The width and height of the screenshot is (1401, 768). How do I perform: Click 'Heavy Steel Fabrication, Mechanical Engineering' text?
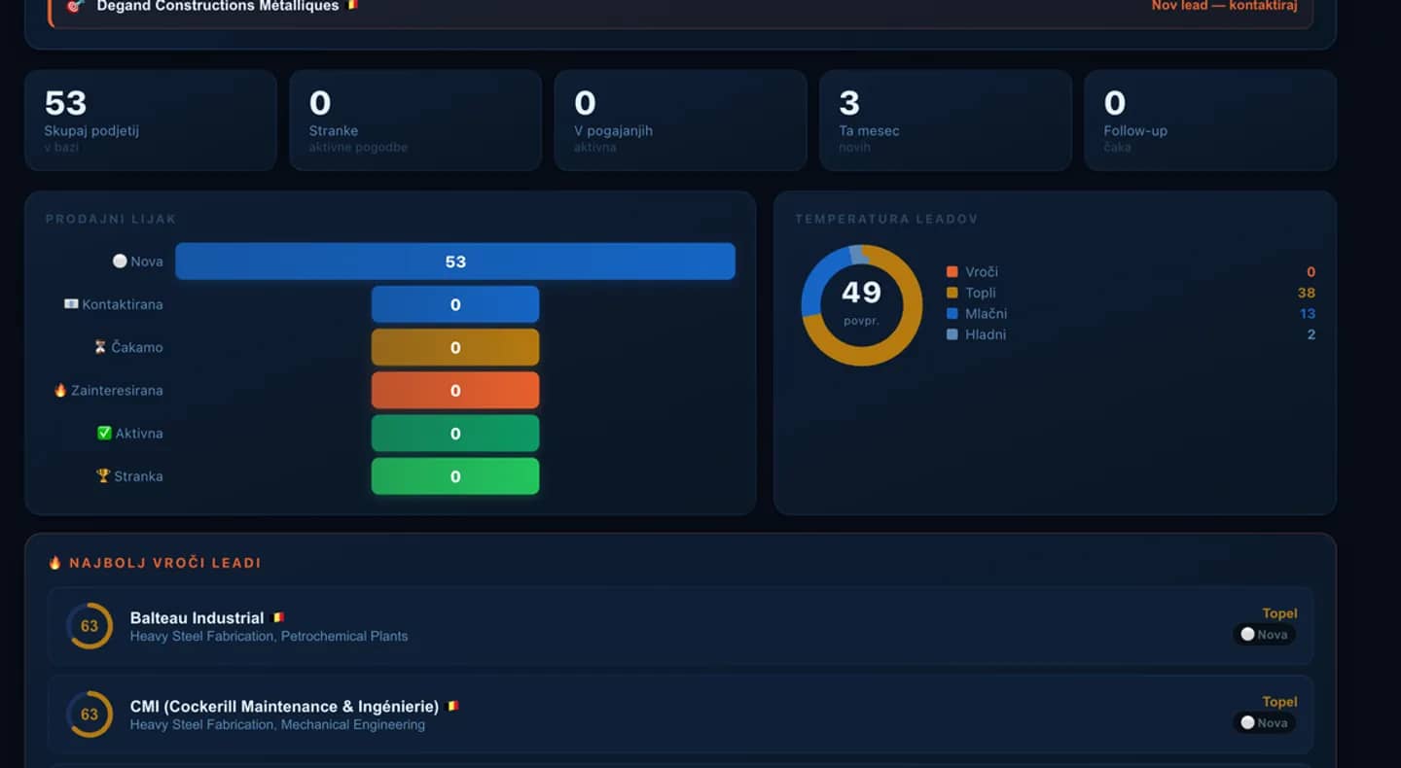(x=277, y=725)
